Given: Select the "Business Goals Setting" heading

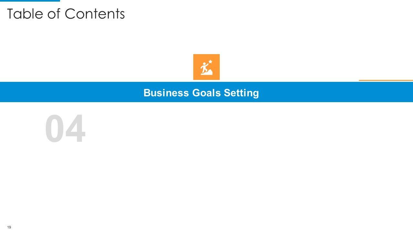Looking at the screenshot, I should (201, 93).
